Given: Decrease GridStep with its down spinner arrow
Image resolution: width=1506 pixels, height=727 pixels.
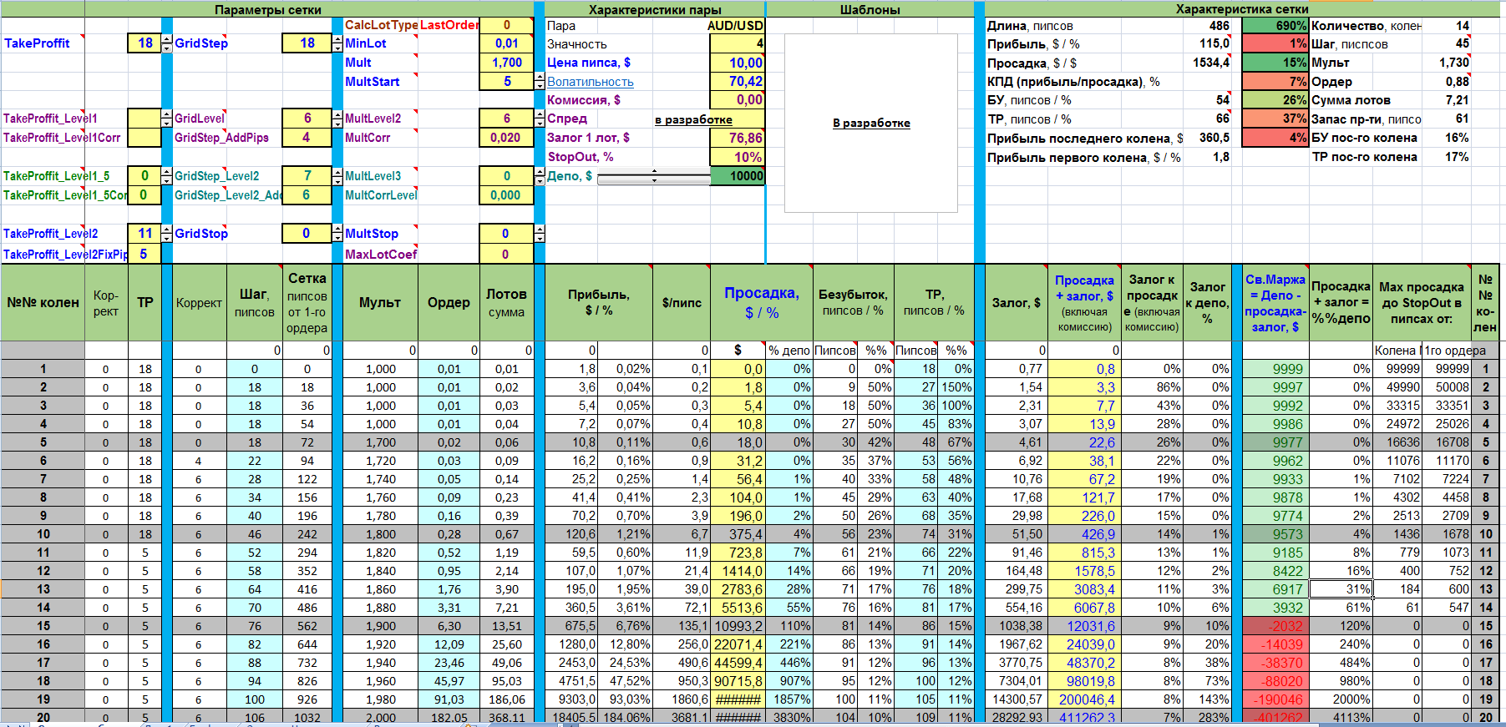Looking at the screenshot, I should click(337, 48).
